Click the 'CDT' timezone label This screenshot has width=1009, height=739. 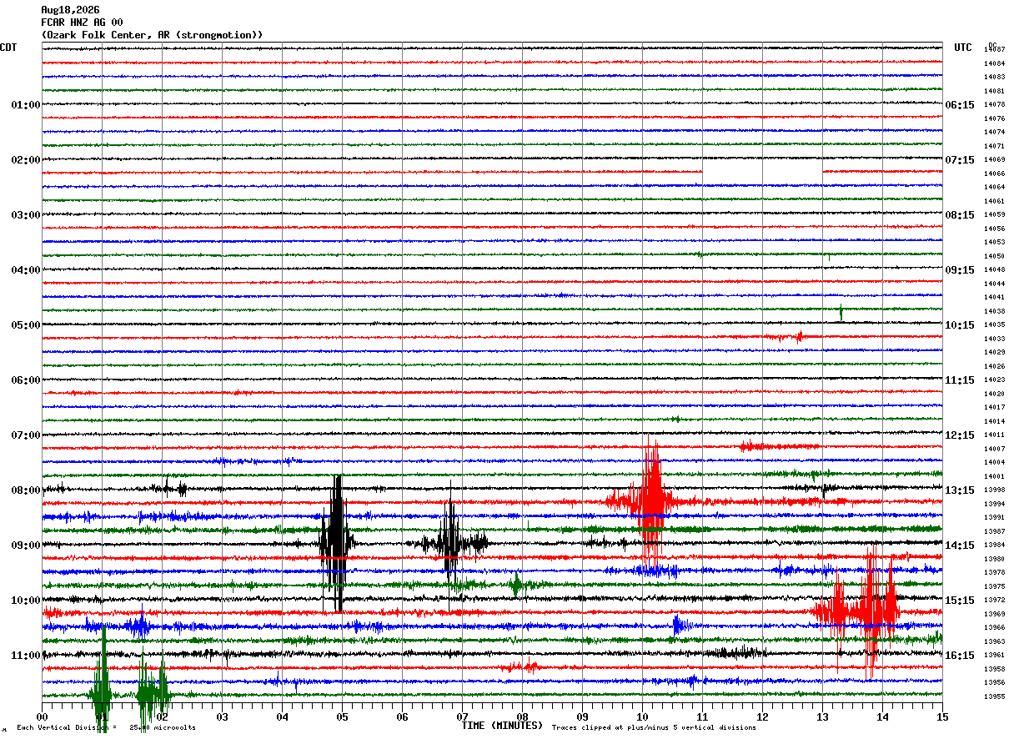coord(8,48)
